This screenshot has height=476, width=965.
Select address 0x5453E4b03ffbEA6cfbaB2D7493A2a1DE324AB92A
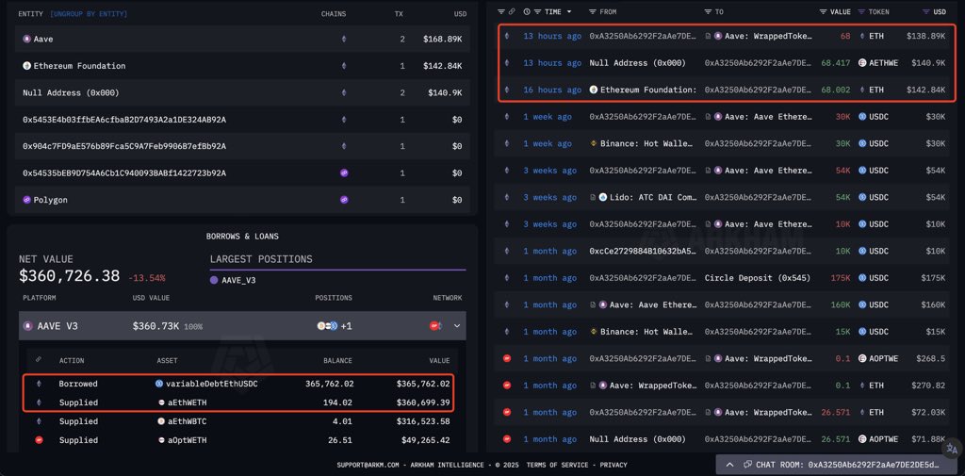(x=124, y=120)
